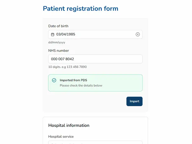Clear the date of birth value
The image size is (192, 144).
point(138,35)
